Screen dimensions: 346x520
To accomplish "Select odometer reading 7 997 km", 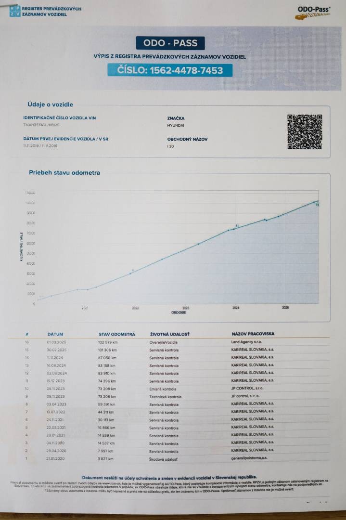I will pyautogui.click(x=105, y=451).
